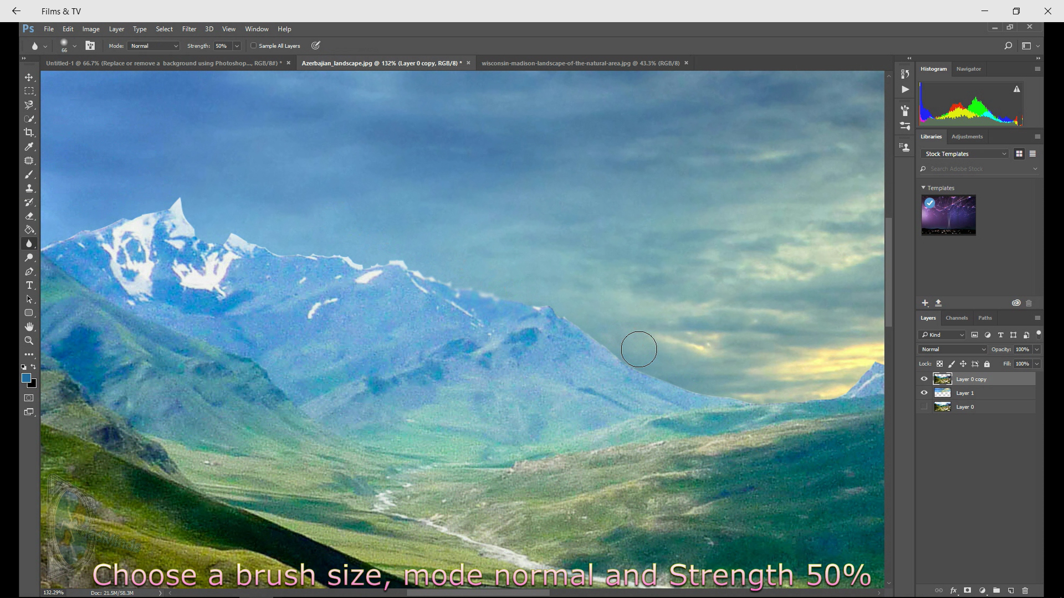Select the Clone Stamp tool

tap(29, 188)
